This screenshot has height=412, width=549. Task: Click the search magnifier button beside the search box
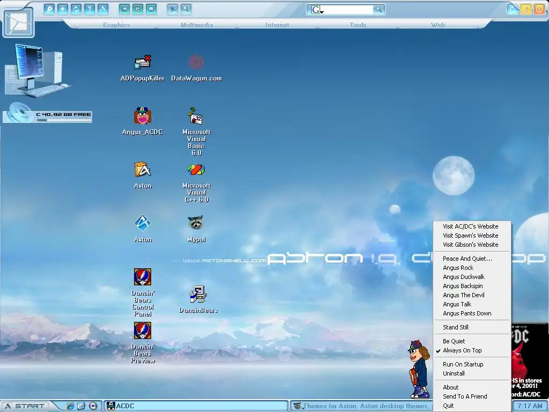(x=378, y=10)
